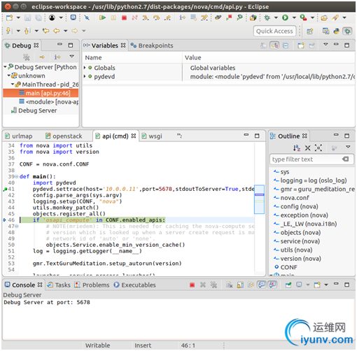Switch to the wsgi editor tab
Viewport: 357px width, 351px height.
coord(152,136)
